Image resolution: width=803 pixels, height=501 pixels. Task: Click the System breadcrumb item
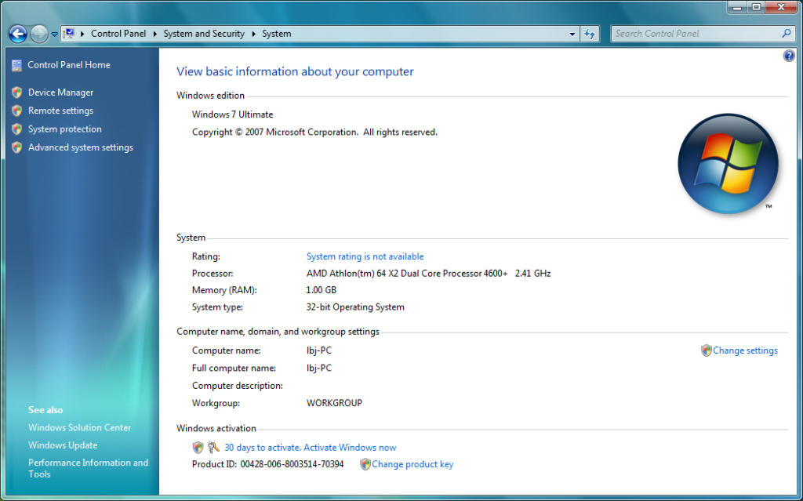coord(277,34)
